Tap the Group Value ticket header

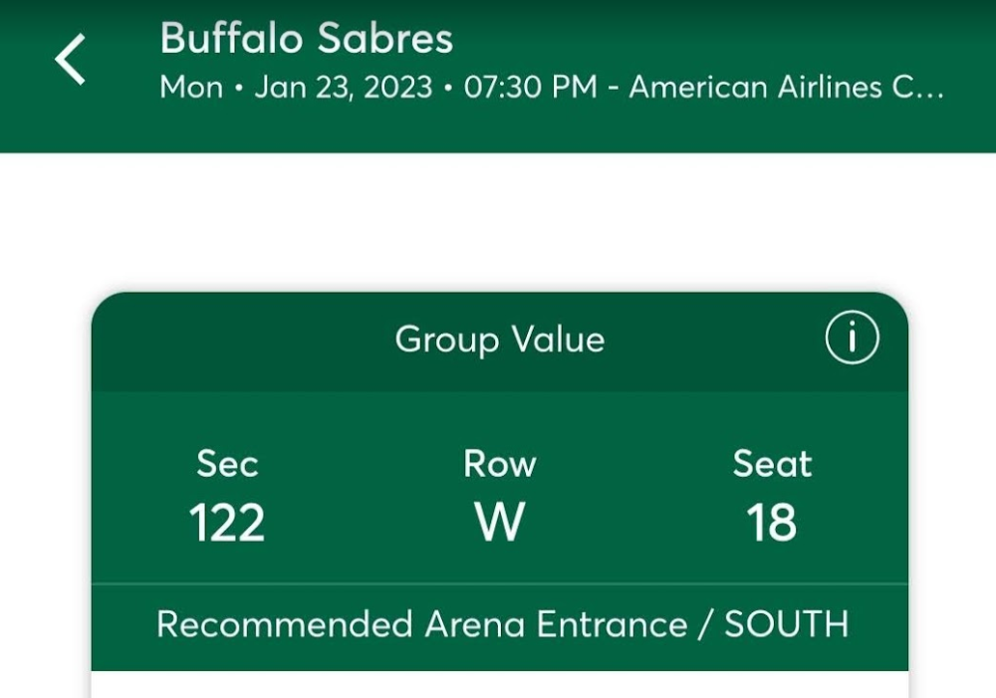[x=500, y=340]
